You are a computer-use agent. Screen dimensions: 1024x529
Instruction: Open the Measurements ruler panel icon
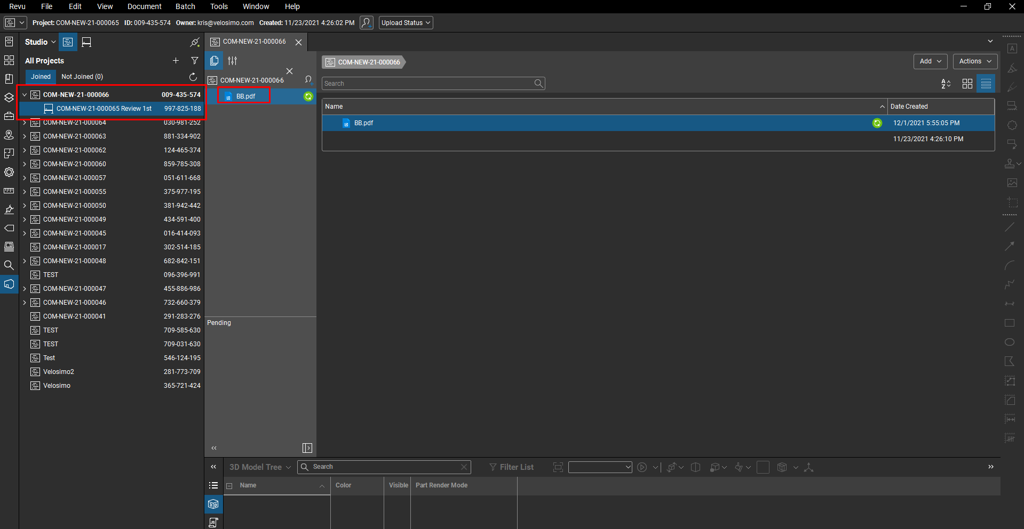coord(9,191)
